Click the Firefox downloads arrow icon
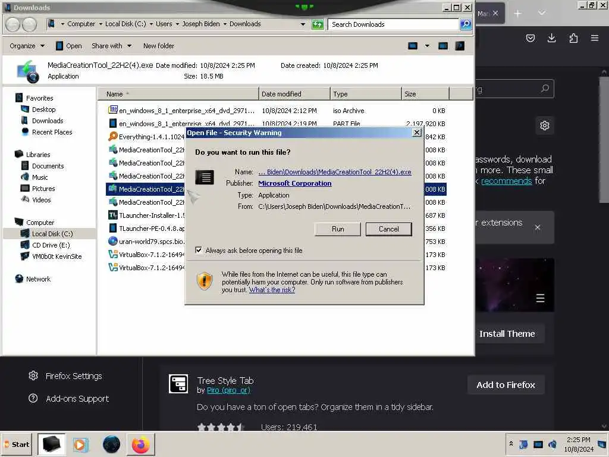609x457 pixels. (x=551, y=37)
